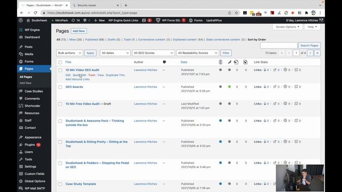Click the current page number field

click(x=296, y=53)
